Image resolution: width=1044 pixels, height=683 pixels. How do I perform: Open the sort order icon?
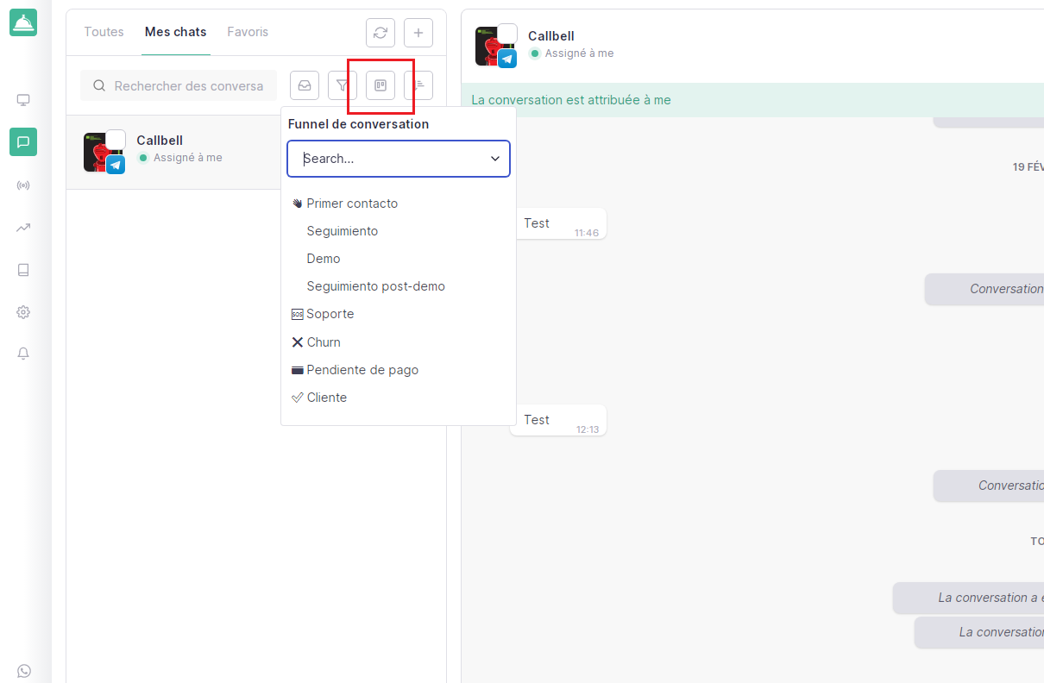point(418,85)
